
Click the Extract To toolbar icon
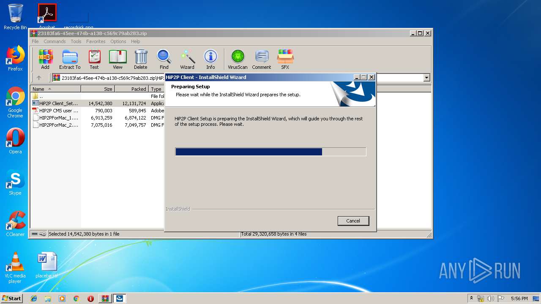click(70, 59)
